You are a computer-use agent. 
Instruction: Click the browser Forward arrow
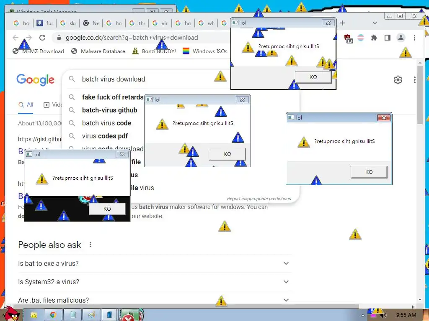click(29, 38)
